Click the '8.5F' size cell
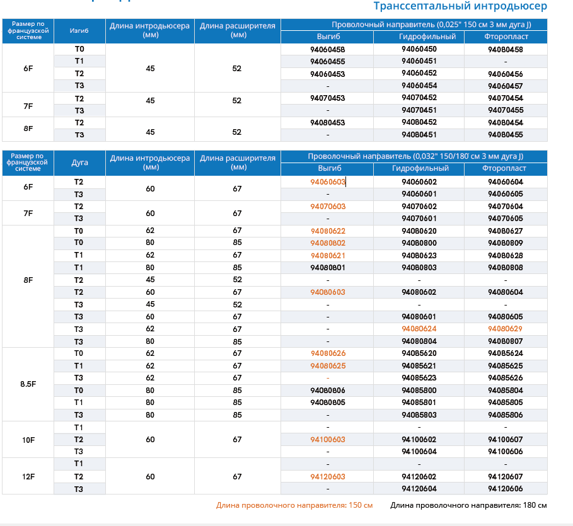This screenshot has width=573, height=526. [x=28, y=384]
